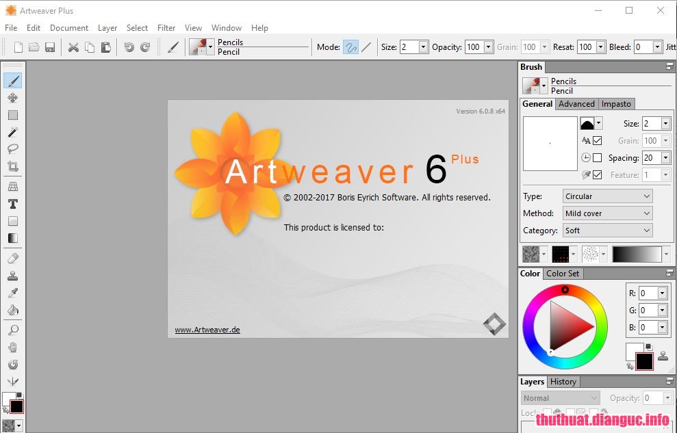677x433 pixels.
Task: Open a file using folder icon
Action: 34,47
